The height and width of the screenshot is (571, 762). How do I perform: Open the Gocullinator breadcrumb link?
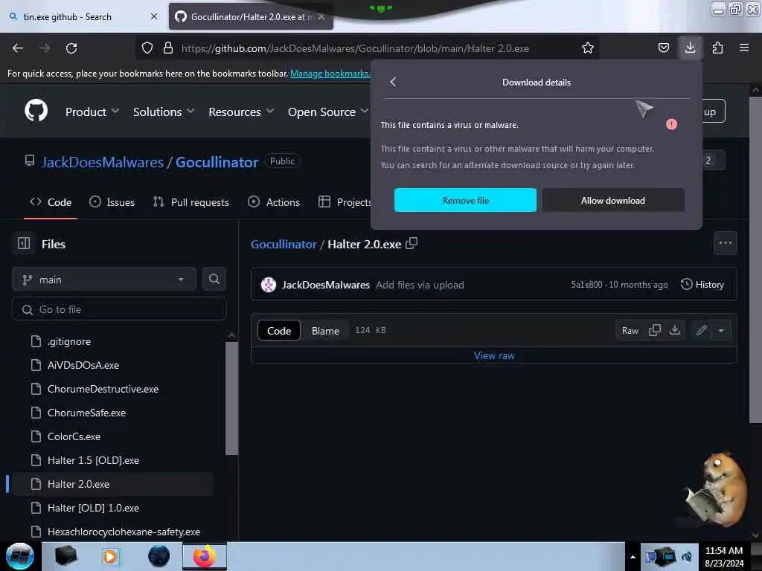click(x=284, y=244)
